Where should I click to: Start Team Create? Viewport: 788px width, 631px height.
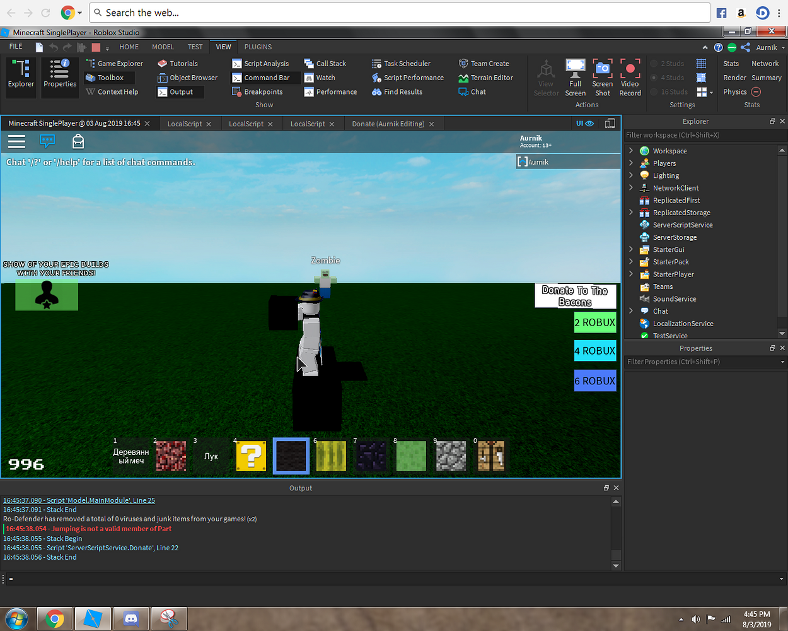tap(485, 63)
